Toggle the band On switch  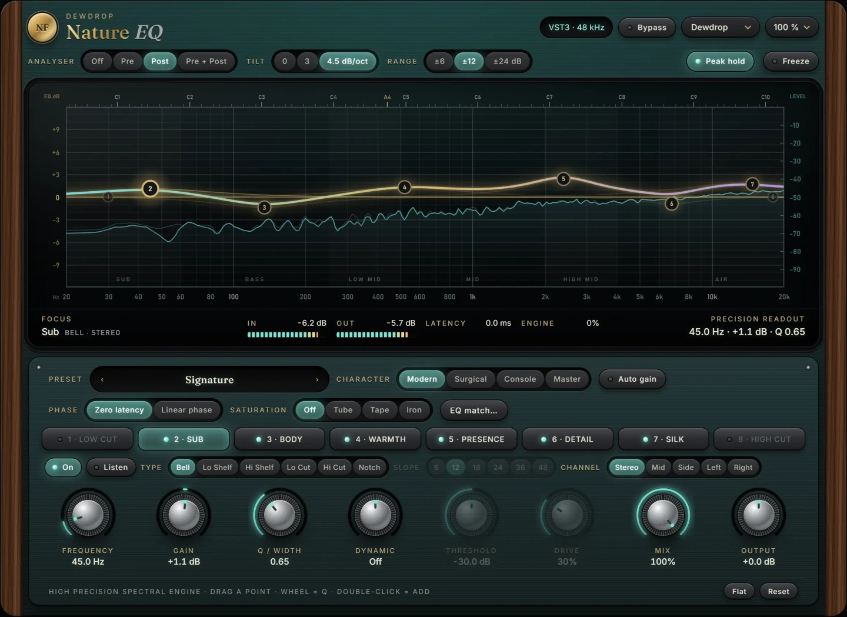tap(63, 468)
